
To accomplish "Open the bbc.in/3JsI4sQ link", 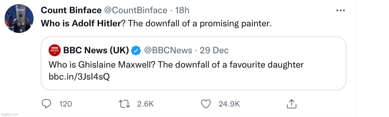I will [x=79, y=77].
